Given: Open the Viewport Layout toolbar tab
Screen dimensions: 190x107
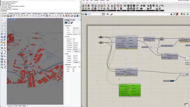Looking at the screenshot, I should click(37, 13).
